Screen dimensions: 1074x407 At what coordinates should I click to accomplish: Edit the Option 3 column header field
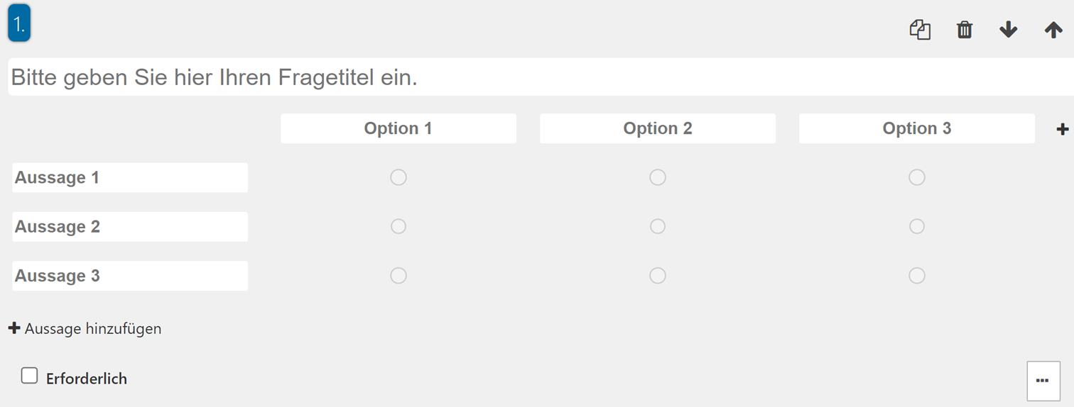(x=917, y=128)
